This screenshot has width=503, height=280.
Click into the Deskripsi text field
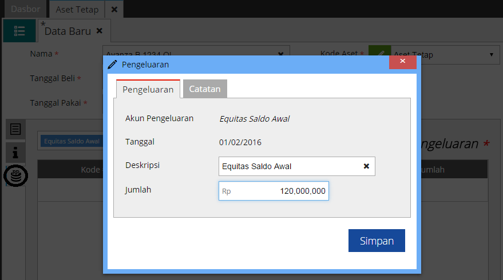click(x=289, y=166)
